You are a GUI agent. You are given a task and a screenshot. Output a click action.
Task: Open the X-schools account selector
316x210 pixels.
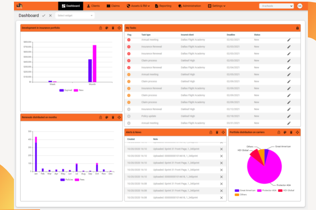tap(276, 6)
